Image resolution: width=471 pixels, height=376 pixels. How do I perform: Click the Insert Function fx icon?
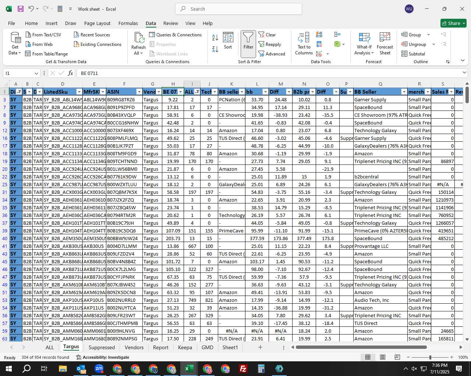pos(70,73)
